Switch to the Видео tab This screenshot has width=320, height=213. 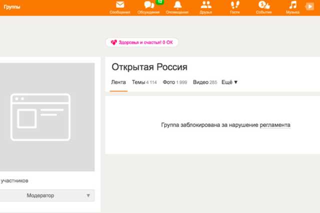coord(205,82)
